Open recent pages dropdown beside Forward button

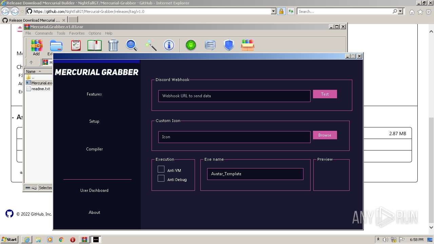[22, 12]
